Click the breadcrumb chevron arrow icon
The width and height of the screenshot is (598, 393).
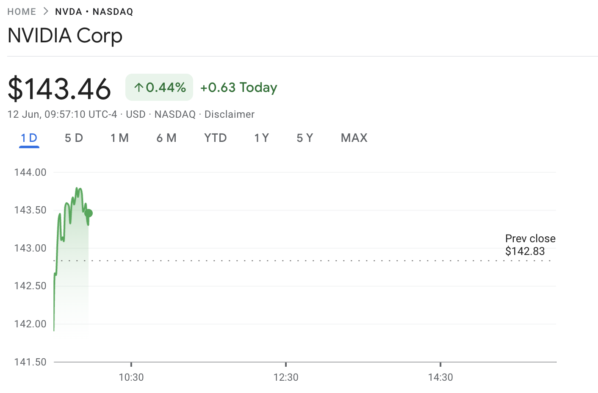(x=46, y=12)
